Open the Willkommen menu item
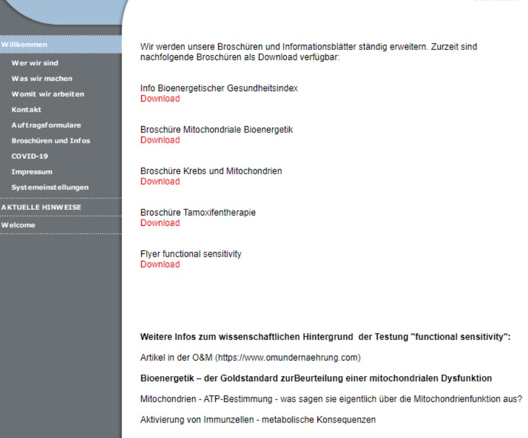528x438 pixels. (24, 45)
